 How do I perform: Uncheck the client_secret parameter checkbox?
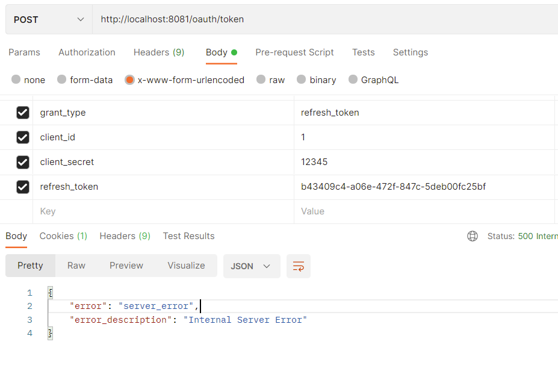[x=23, y=162]
